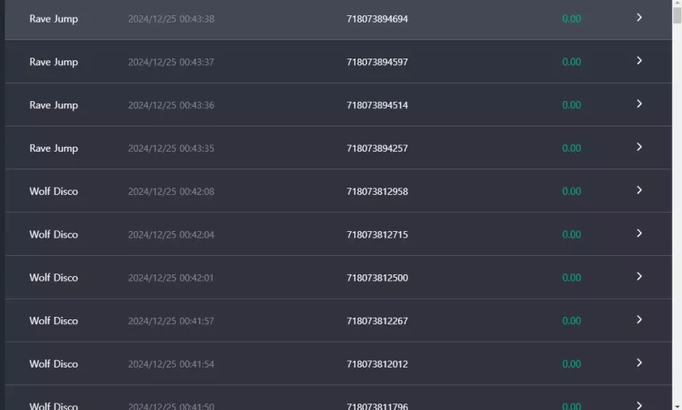The image size is (682, 410).
Task: Open chevron for Wolf Disco 718073812958
Action: pyautogui.click(x=639, y=190)
